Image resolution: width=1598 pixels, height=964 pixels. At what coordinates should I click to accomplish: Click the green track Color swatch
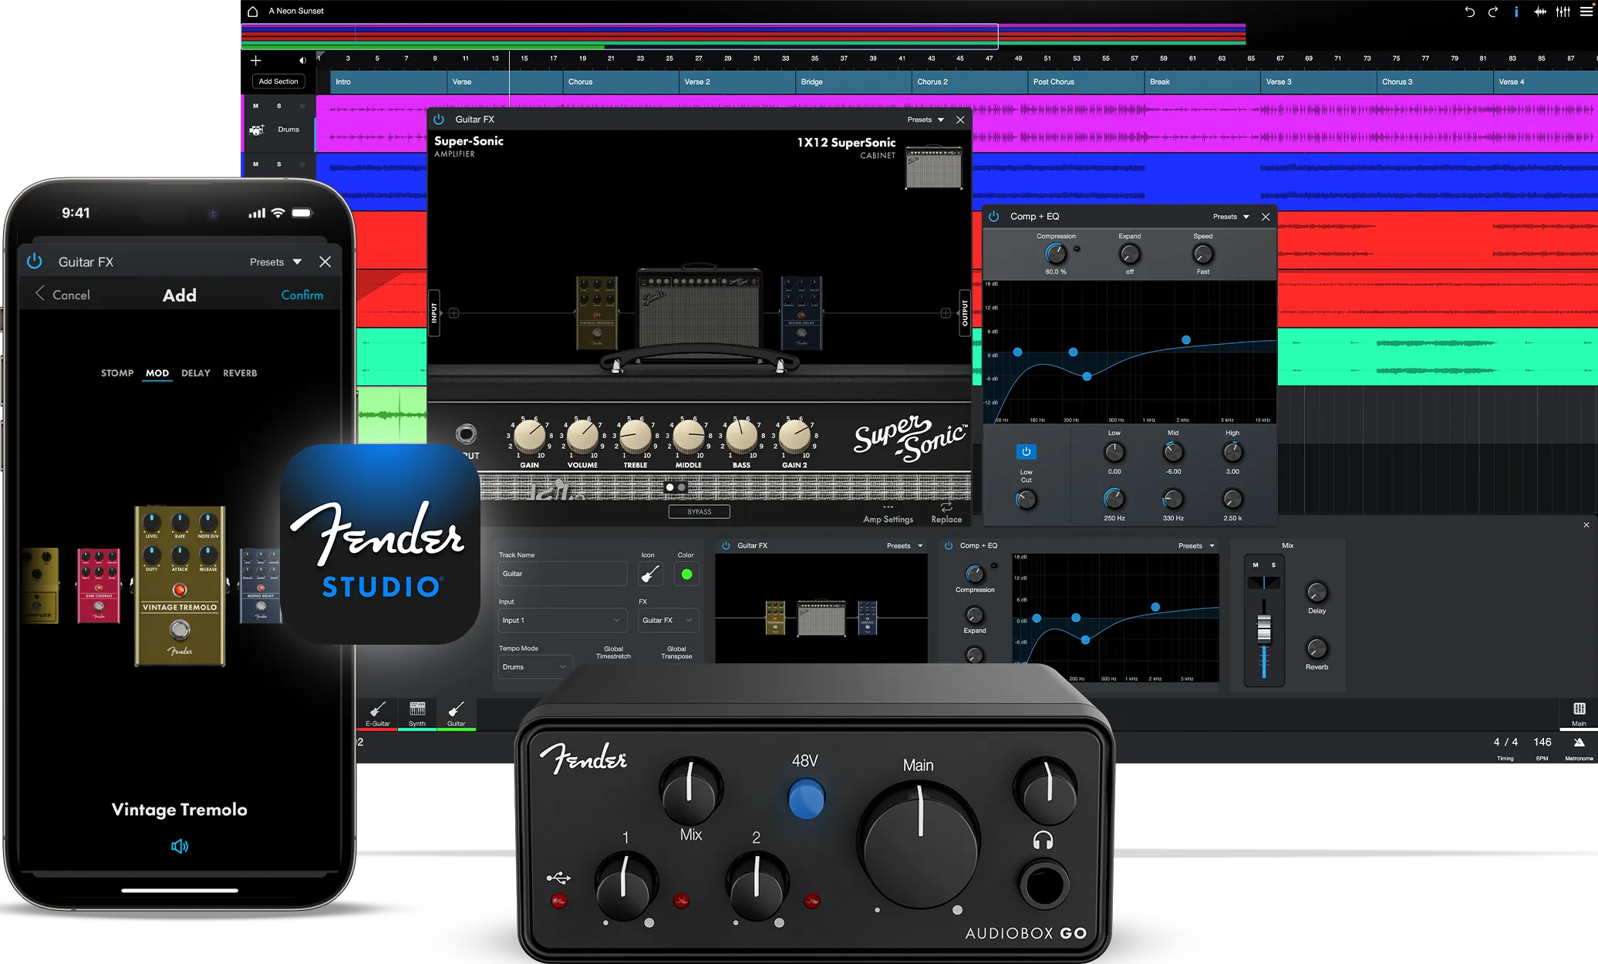[x=686, y=574]
